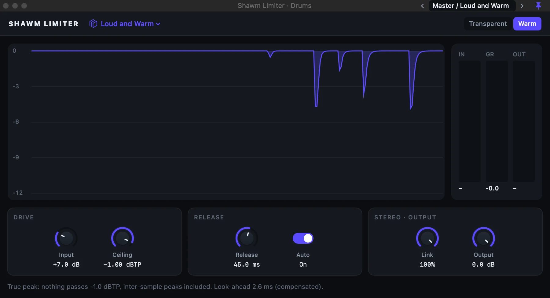Click the DRIVE section heading
Screen dimensions: 550x298
[24, 217]
